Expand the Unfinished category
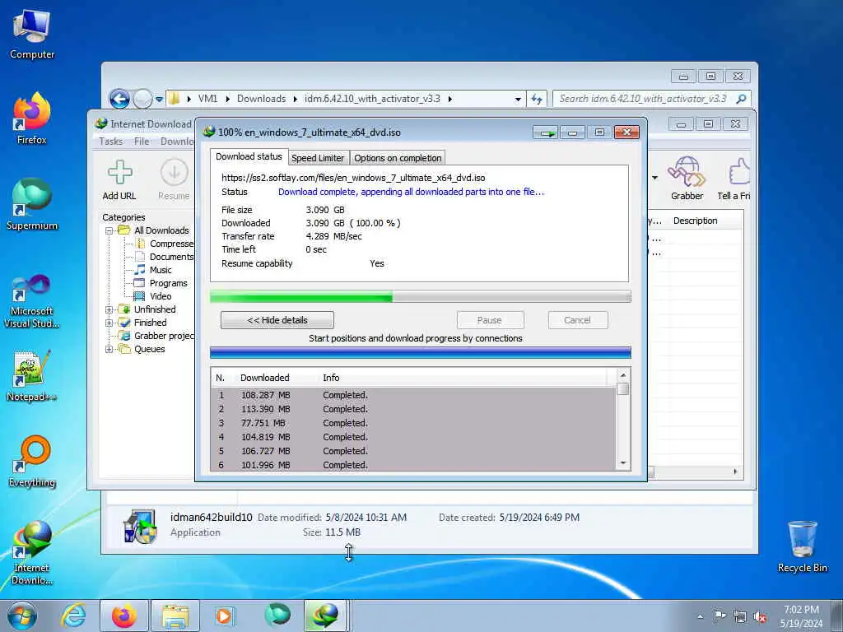 (x=109, y=309)
